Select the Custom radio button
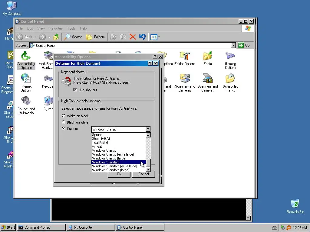 64,128
